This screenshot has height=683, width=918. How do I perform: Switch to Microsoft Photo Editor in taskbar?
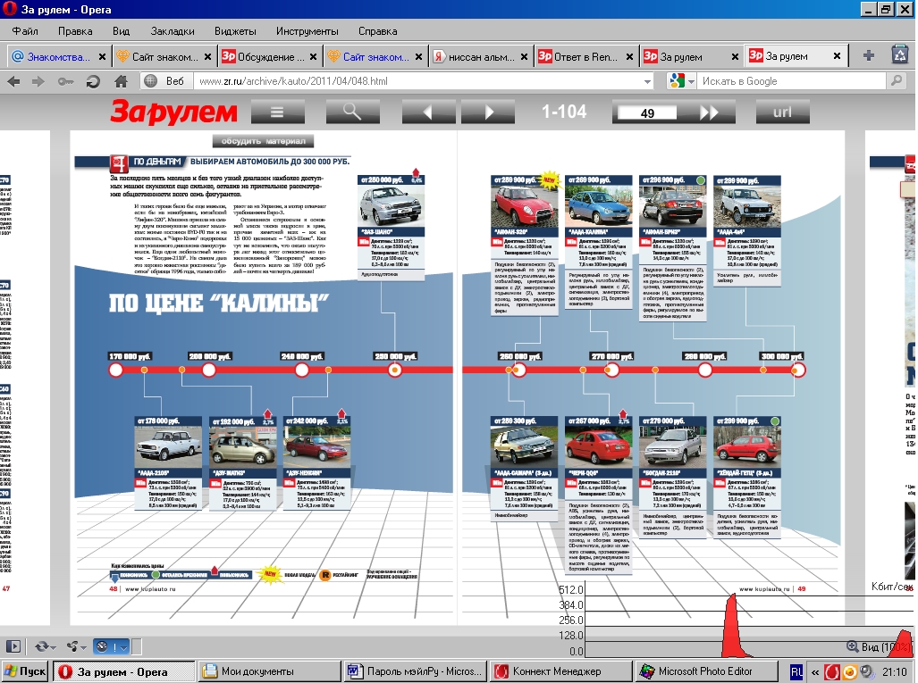click(x=707, y=671)
